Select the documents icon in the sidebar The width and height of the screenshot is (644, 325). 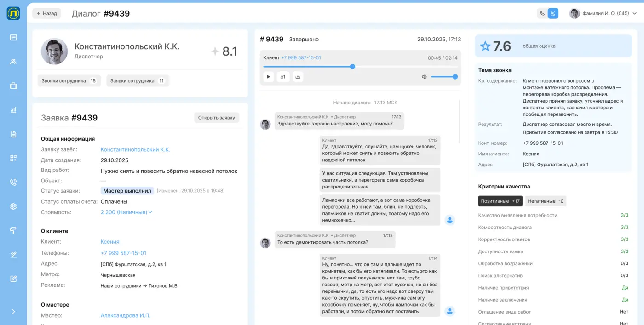tap(13, 134)
